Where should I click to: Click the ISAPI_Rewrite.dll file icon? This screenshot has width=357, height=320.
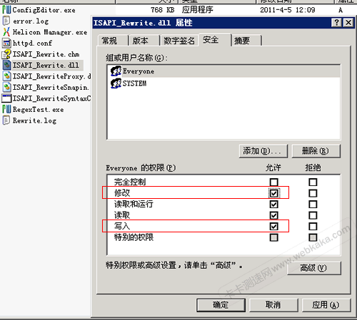[x=6, y=65]
